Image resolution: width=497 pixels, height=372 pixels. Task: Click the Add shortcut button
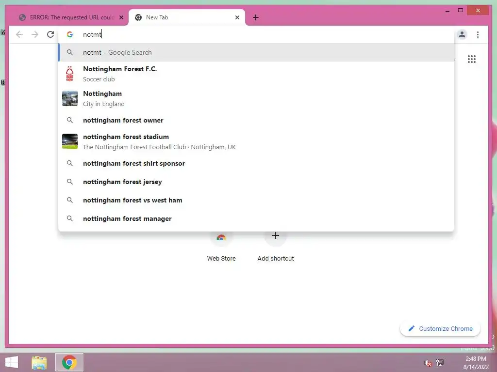(x=276, y=247)
